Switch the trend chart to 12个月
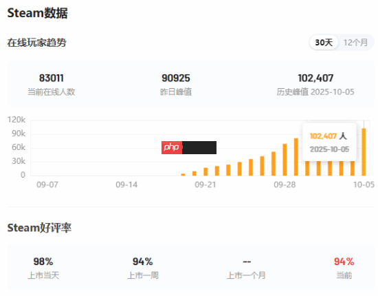Image resolution: width=378 pixels, height=296 pixels. [x=355, y=43]
